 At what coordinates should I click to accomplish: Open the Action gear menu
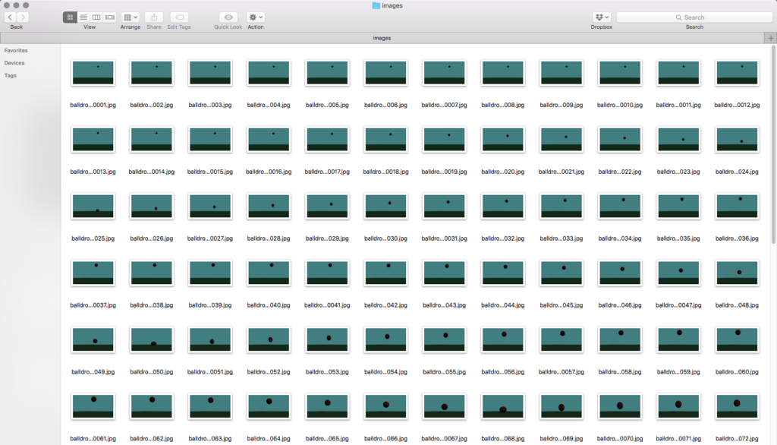[256, 17]
